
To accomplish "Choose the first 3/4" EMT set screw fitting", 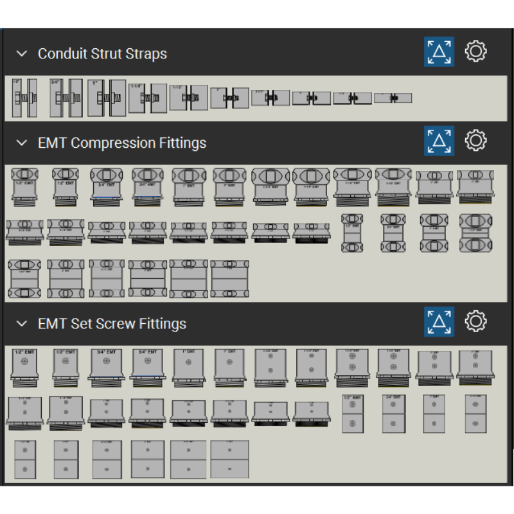I will pyautogui.click(x=106, y=368).
